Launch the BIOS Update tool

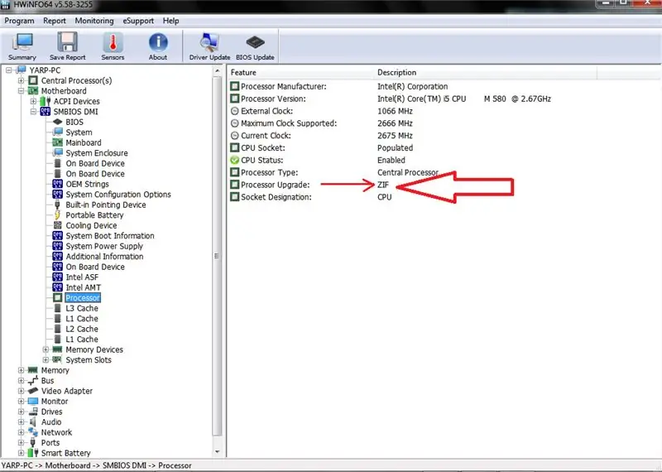(x=255, y=46)
